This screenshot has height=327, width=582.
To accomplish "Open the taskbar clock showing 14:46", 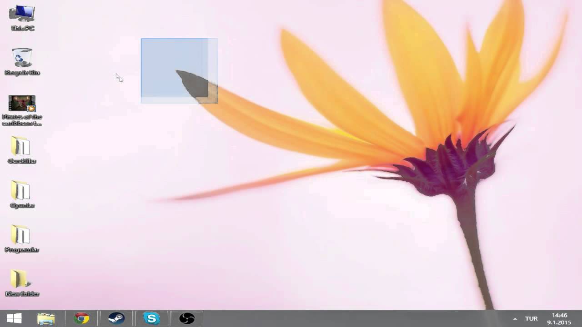I will pos(559,319).
